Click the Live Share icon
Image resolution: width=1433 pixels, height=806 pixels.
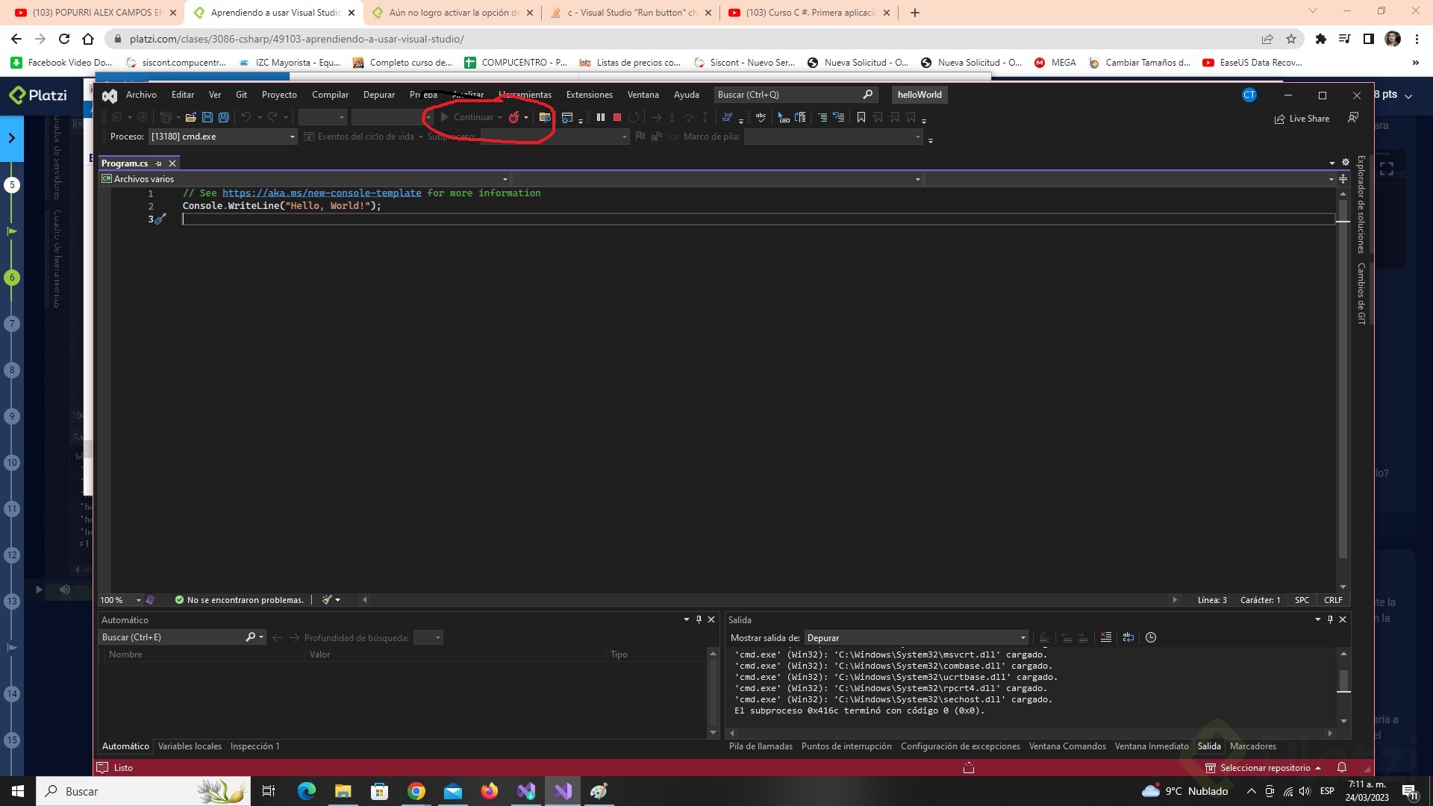[1280, 119]
